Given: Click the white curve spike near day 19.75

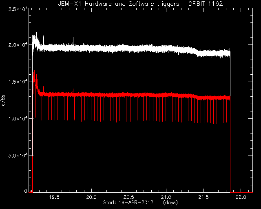Looking at the screenshot, I should [73, 41].
